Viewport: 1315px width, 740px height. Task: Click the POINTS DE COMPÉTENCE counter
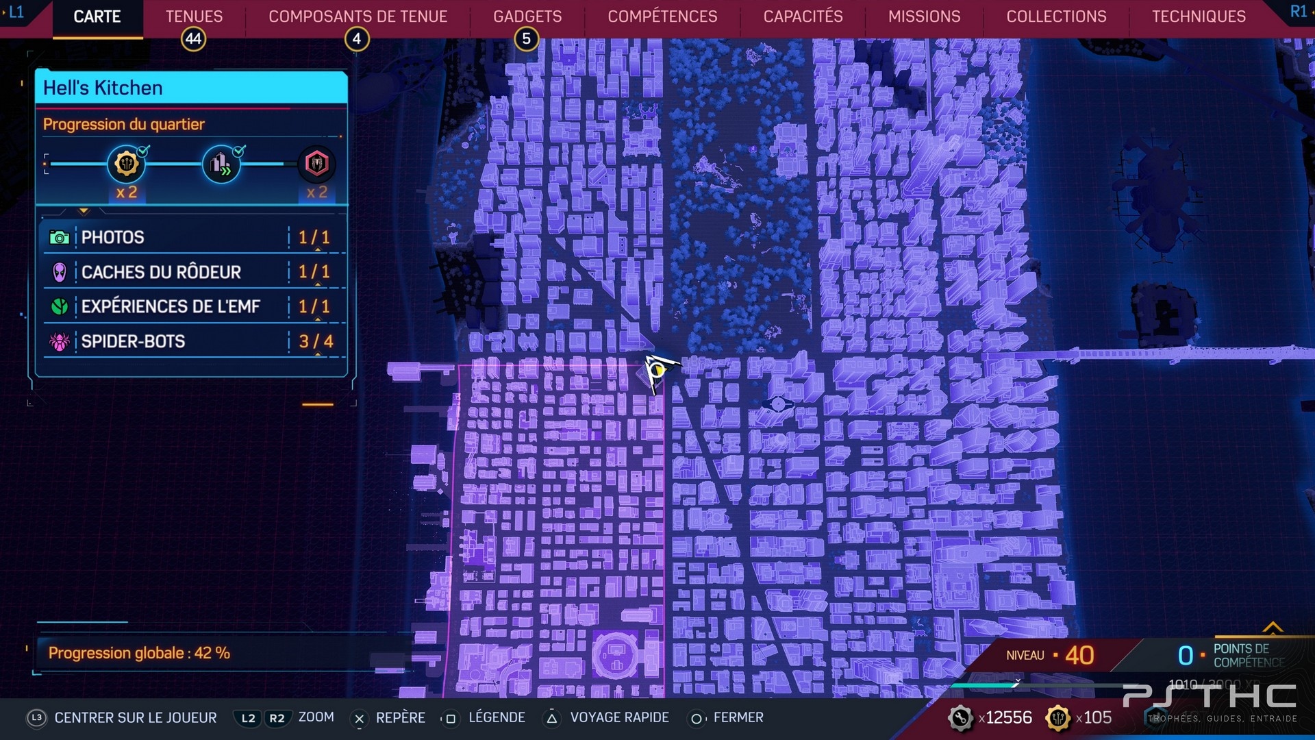point(1231,656)
